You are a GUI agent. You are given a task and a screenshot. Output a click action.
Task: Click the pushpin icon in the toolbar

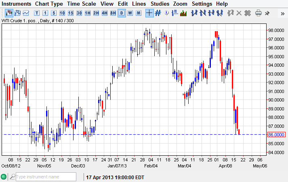coord(267,13)
